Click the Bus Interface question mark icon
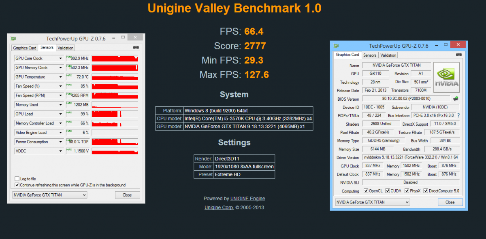Viewport: 486px width, 239px height. (458, 116)
